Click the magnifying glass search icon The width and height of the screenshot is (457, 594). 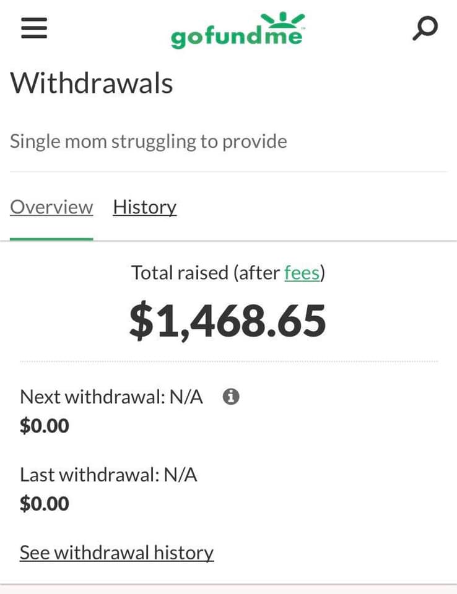pos(425,28)
